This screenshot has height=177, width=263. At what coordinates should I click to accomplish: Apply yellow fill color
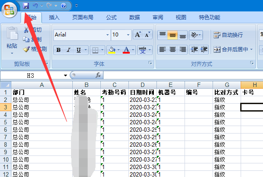[x=112, y=50]
